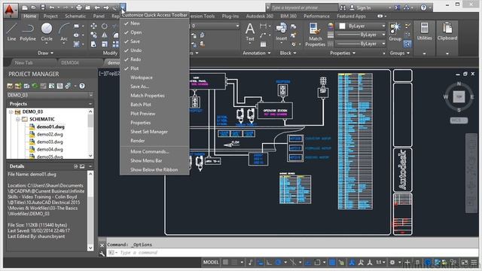Switch to the Schematic ribbon tab
Image resolution: width=482 pixels, height=271 pixels.
click(75, 16)
